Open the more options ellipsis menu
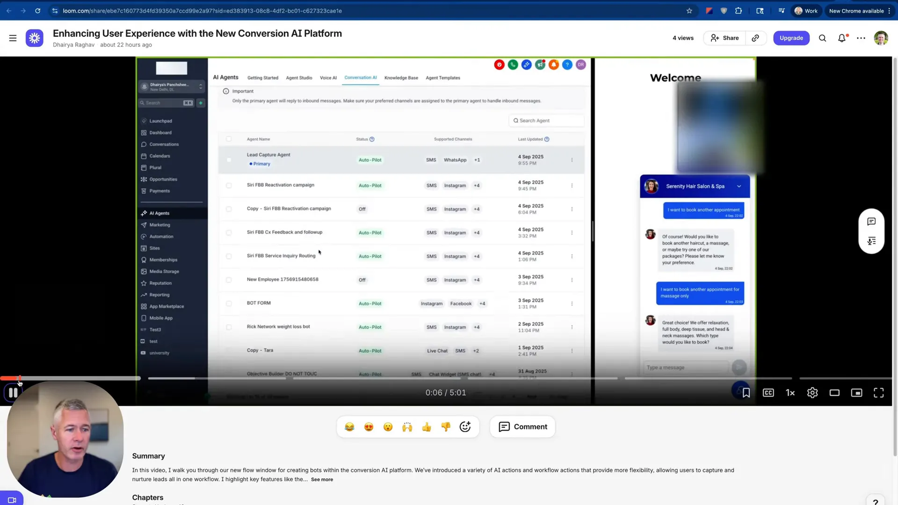The height and width of the screenshot is (505, 898). click(x=861, y=38)
